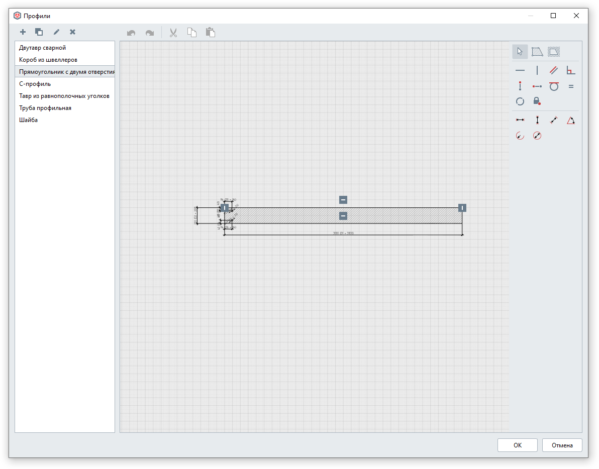599x469 pixels.
Task: Select 'Шайба' in the profile list
Action: click(65, 120)
